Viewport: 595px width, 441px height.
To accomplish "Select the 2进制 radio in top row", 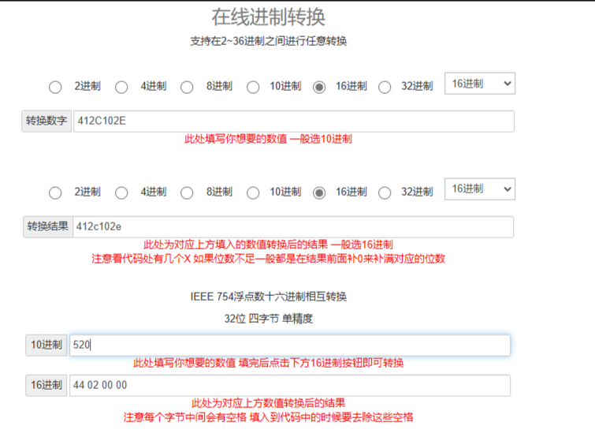I will click(55, 87).
